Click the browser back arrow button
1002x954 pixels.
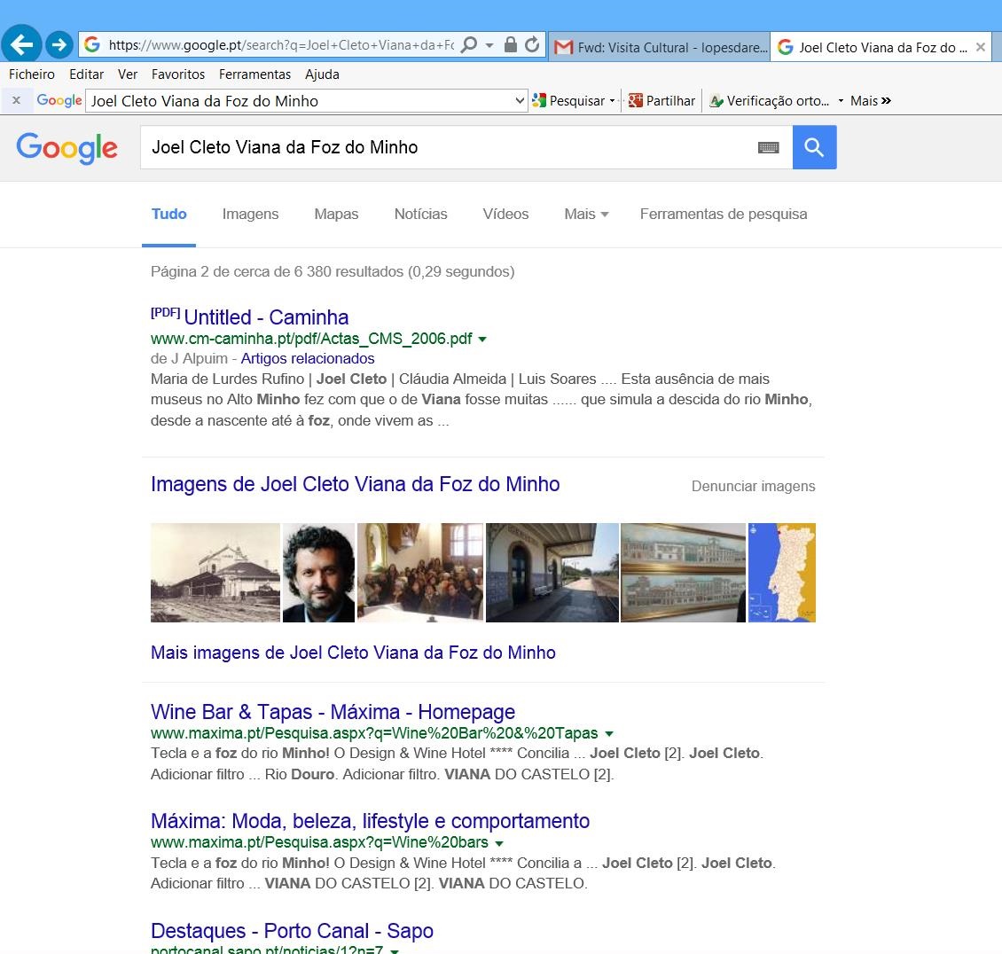(21, 44)
